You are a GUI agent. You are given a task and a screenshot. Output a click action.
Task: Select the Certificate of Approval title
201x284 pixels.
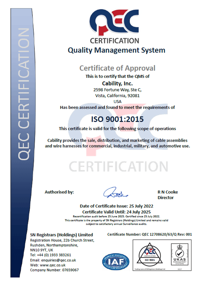[x=117, y=68]
